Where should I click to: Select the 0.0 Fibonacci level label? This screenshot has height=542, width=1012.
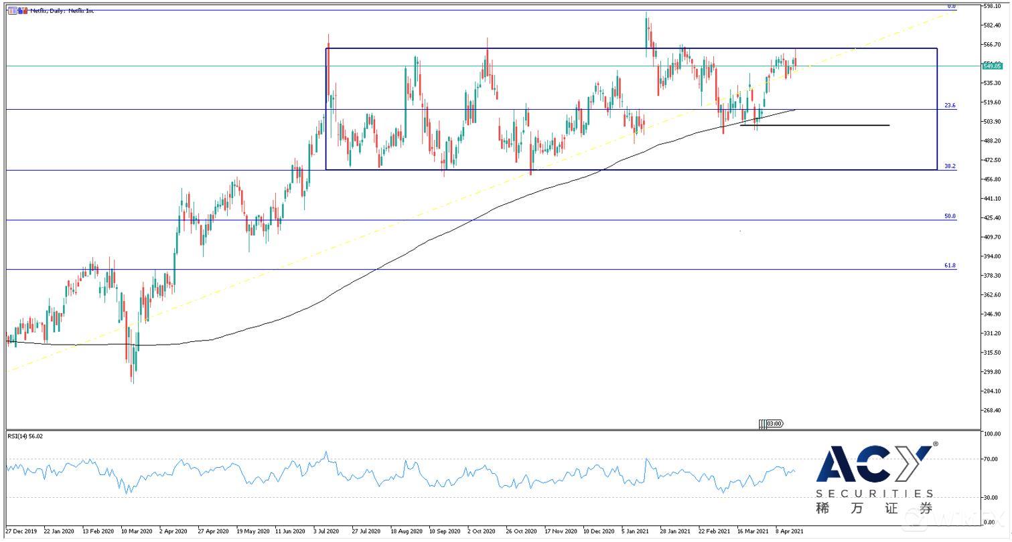click(951, 7)
